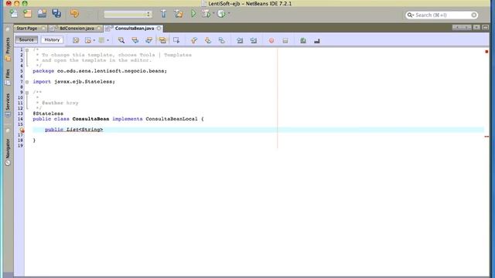Open the Projects side panel
Screen dimensions: 495x278
pyautogui.click(x=8, y=49)
